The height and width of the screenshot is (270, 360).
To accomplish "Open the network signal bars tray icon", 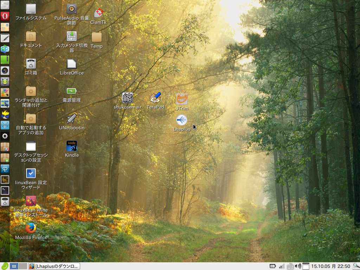I will click(282, 266).
